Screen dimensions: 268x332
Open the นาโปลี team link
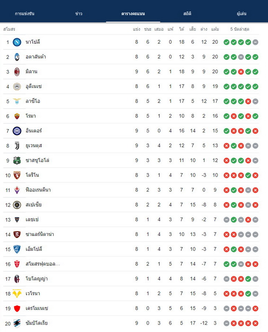(33, 42)
